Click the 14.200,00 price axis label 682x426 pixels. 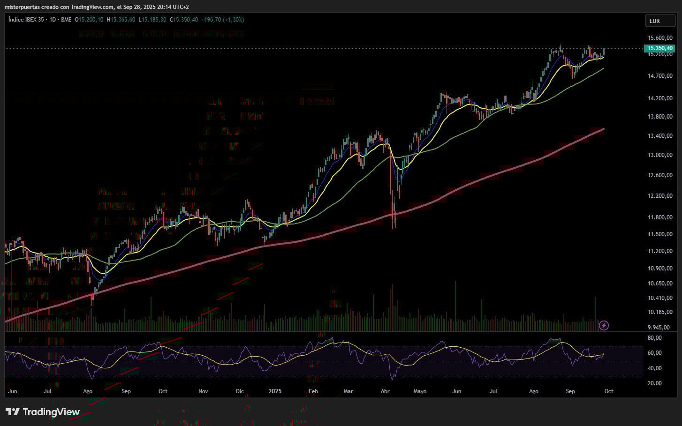click(660, 98)
